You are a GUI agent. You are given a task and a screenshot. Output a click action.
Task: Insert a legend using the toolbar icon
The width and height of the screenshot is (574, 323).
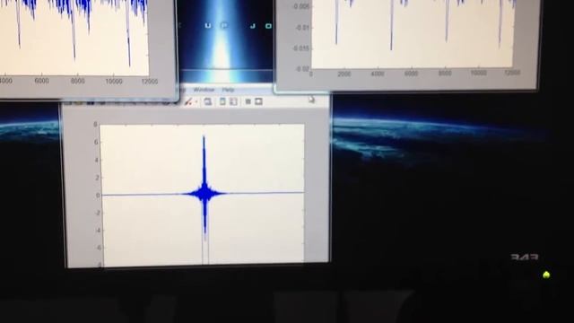coord(233,101)
